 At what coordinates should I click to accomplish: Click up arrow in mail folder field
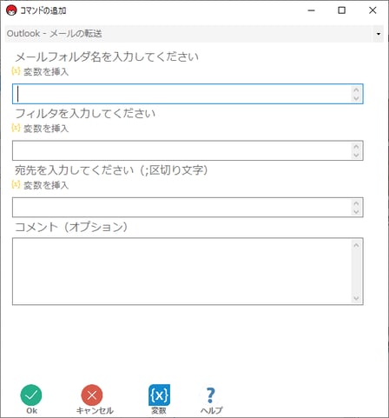tap(356, 90)
